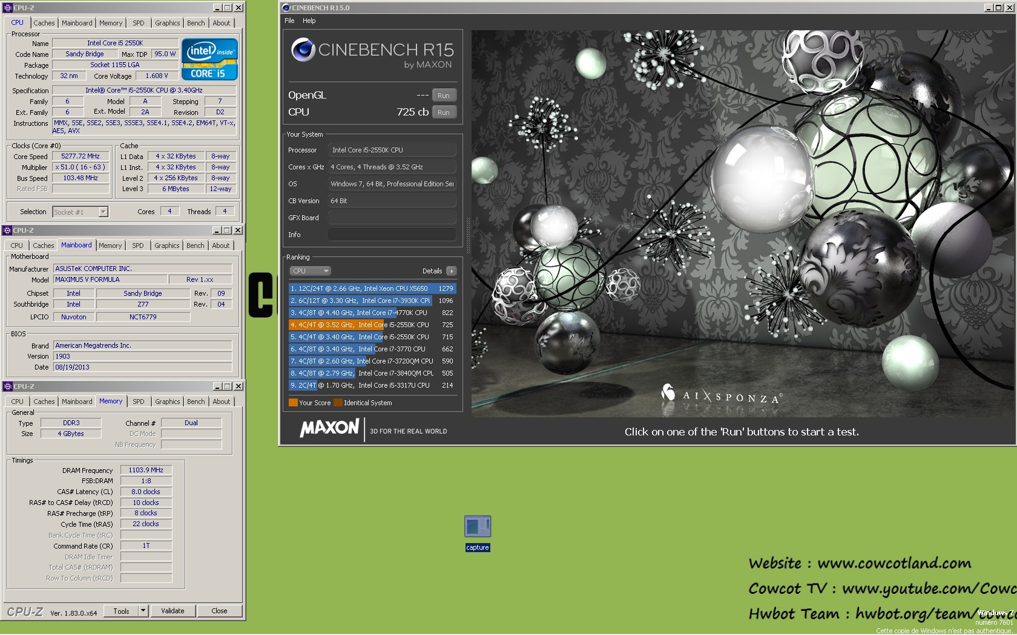Click the BIOS date 08/19/2013
Image resolution: width=1017 pixels, height=635 pixels.
coord(142,367)
